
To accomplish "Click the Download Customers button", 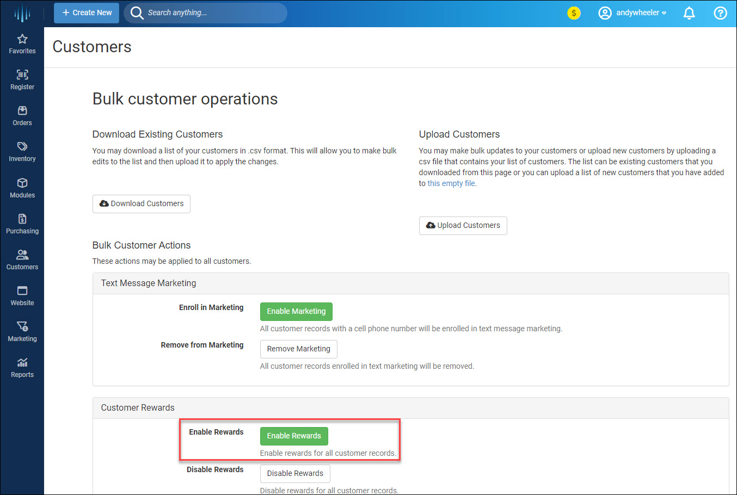I will (142, 204).
